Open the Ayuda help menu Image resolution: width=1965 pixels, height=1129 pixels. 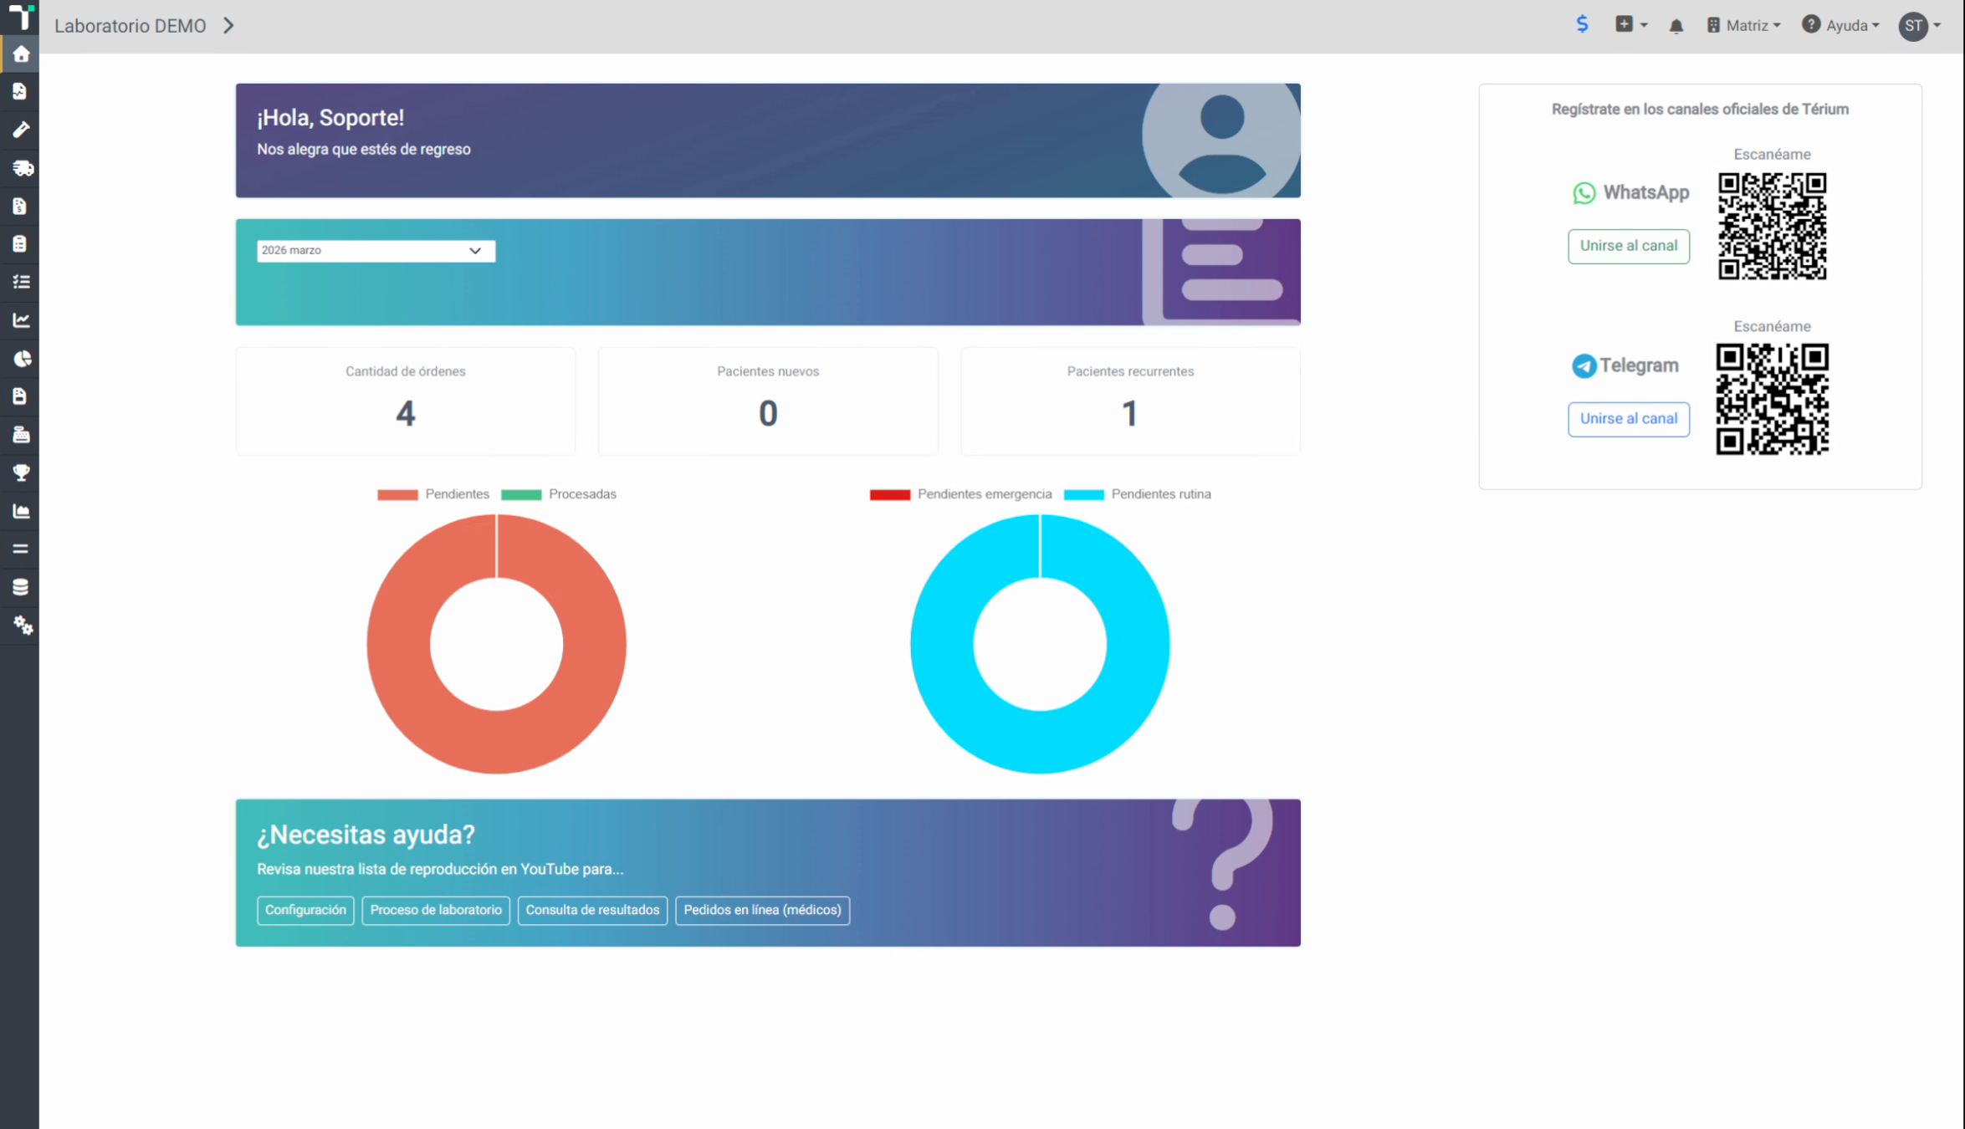tap(1840, 26)
